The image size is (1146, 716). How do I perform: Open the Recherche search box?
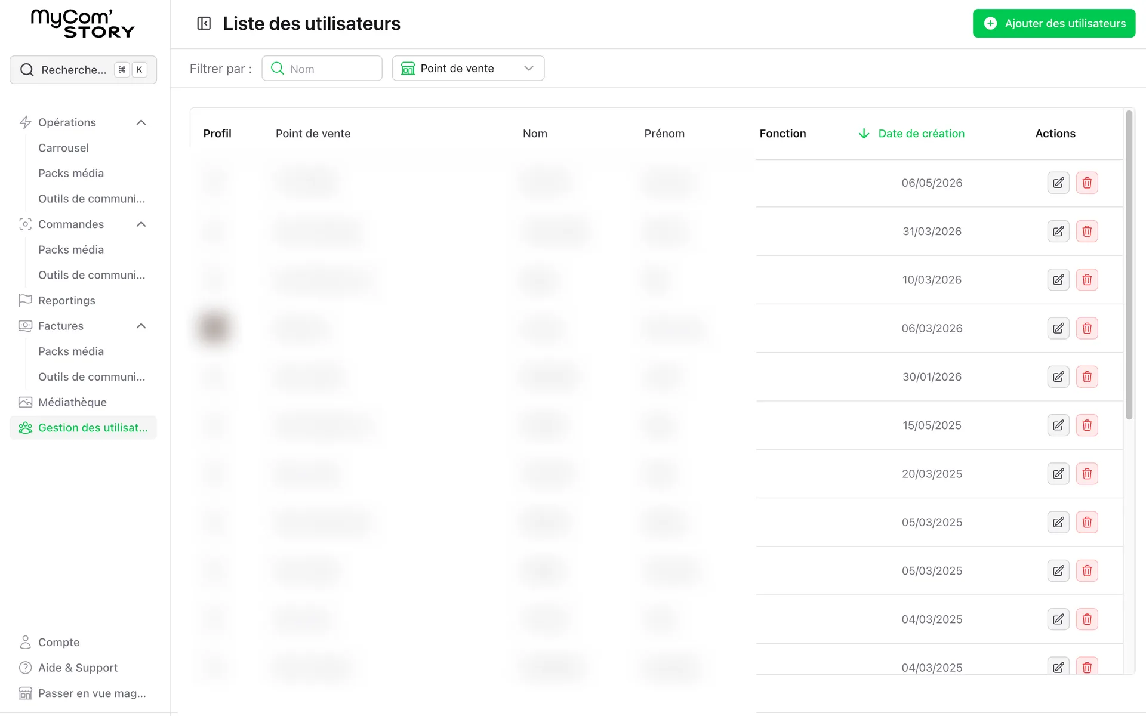tap(83, 70)
